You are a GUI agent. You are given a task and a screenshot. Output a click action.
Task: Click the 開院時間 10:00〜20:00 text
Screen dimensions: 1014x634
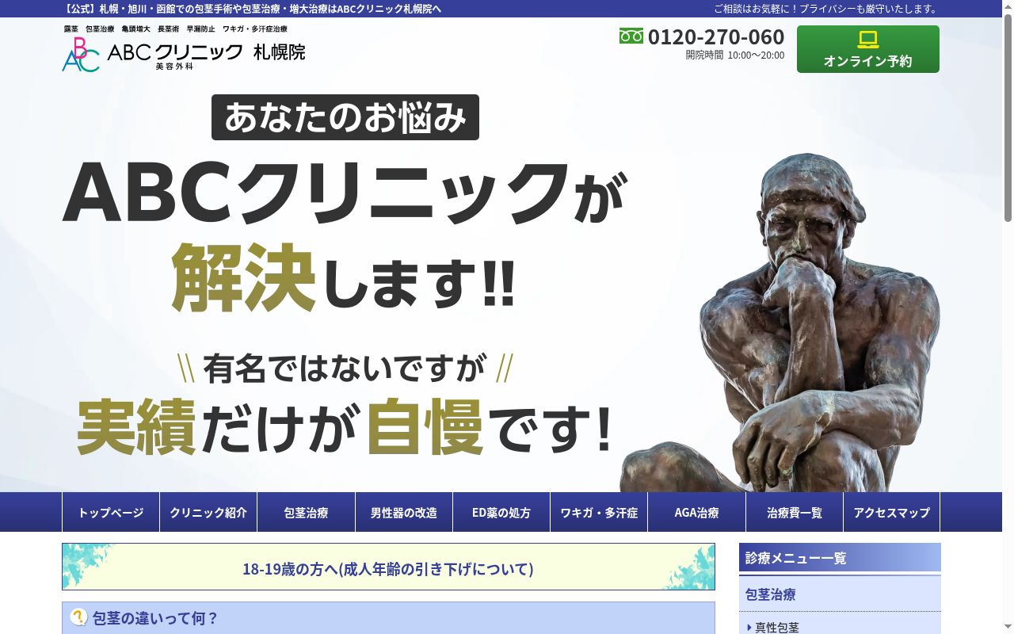[x=735, y=55]
